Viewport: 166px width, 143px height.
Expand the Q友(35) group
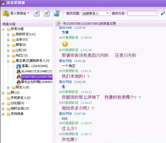[x=8, y=51]
